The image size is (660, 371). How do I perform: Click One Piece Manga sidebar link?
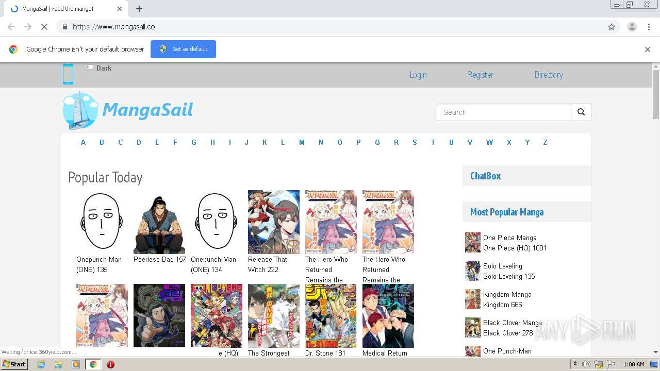(510, 238)
